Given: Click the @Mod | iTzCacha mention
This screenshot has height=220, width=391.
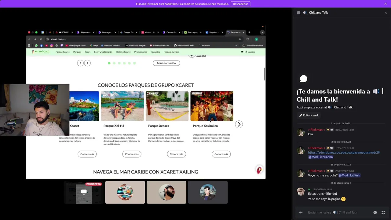Looking at the screenshot, I should coord(320,157).
